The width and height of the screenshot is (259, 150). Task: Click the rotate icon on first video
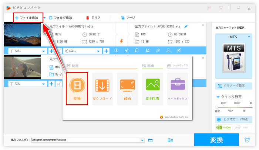pyautogui.click(x=137, y=51)
